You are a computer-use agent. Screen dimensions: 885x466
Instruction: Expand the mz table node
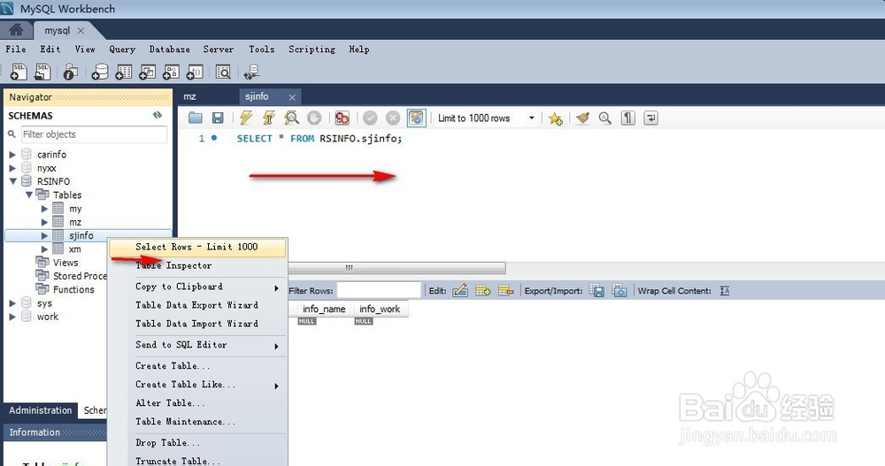pyautogui.click(x=44, y=222)
